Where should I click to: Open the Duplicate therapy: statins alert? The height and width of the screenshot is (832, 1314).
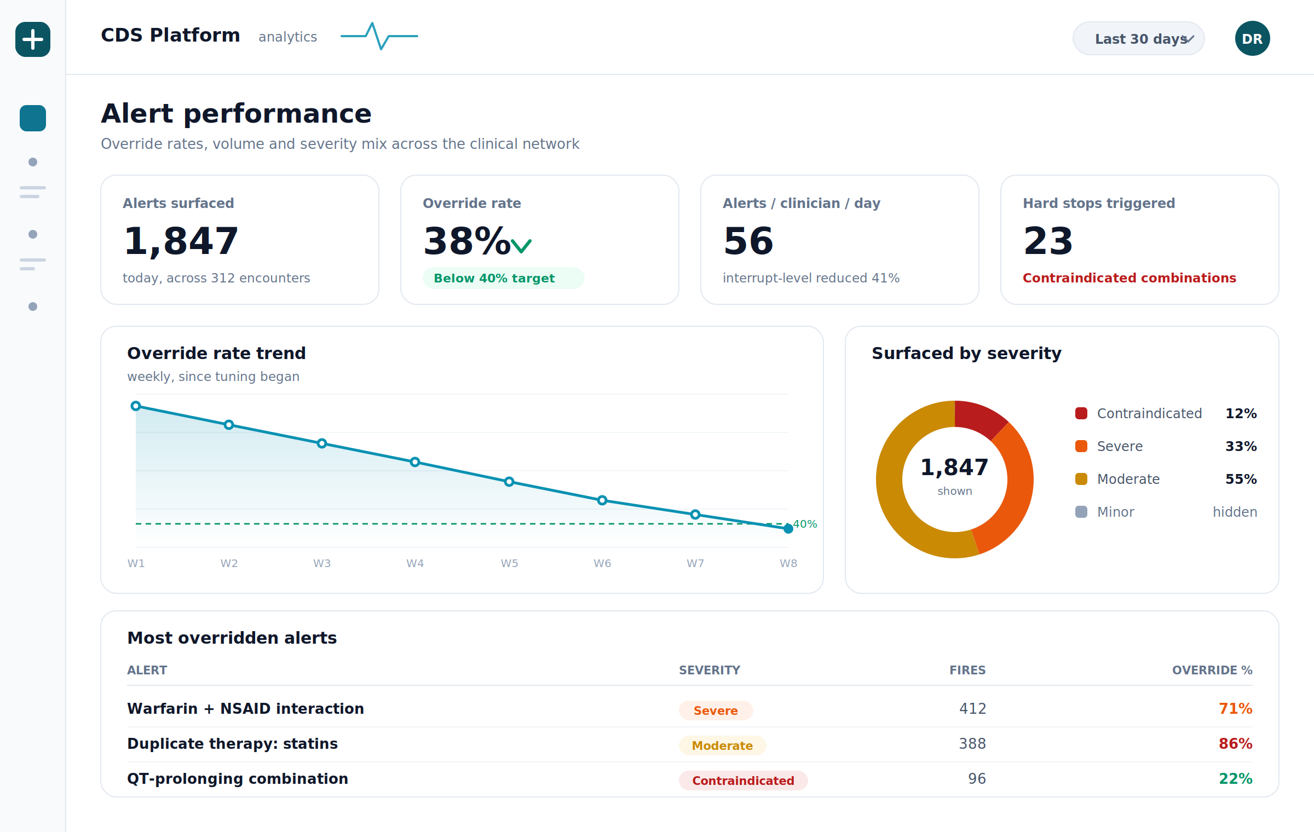point(232,744)
